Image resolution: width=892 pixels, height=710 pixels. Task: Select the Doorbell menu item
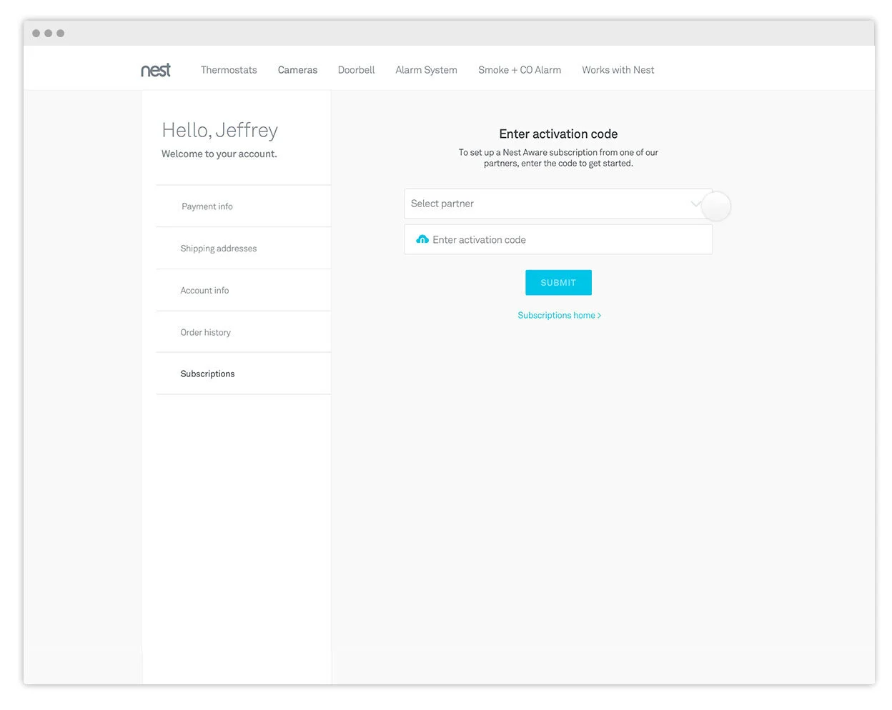pos(356,70)
